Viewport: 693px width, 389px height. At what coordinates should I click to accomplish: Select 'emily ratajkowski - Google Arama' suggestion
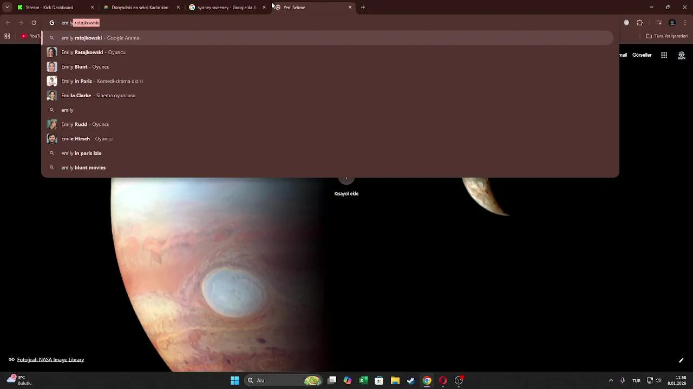pos(328,38)
